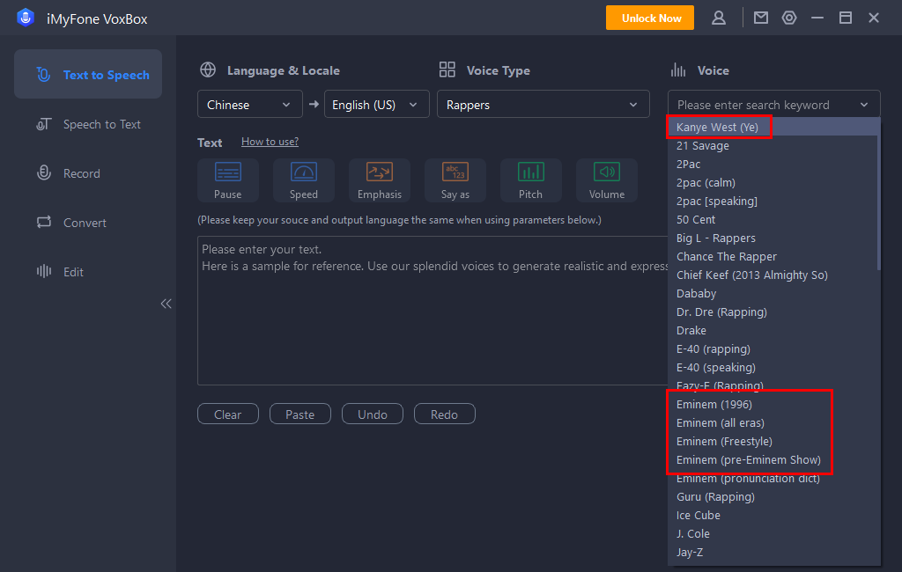Viewport: 902px width, 572px height.
Task: Insert a Pause in the text
Action: [x=228, y=180]
